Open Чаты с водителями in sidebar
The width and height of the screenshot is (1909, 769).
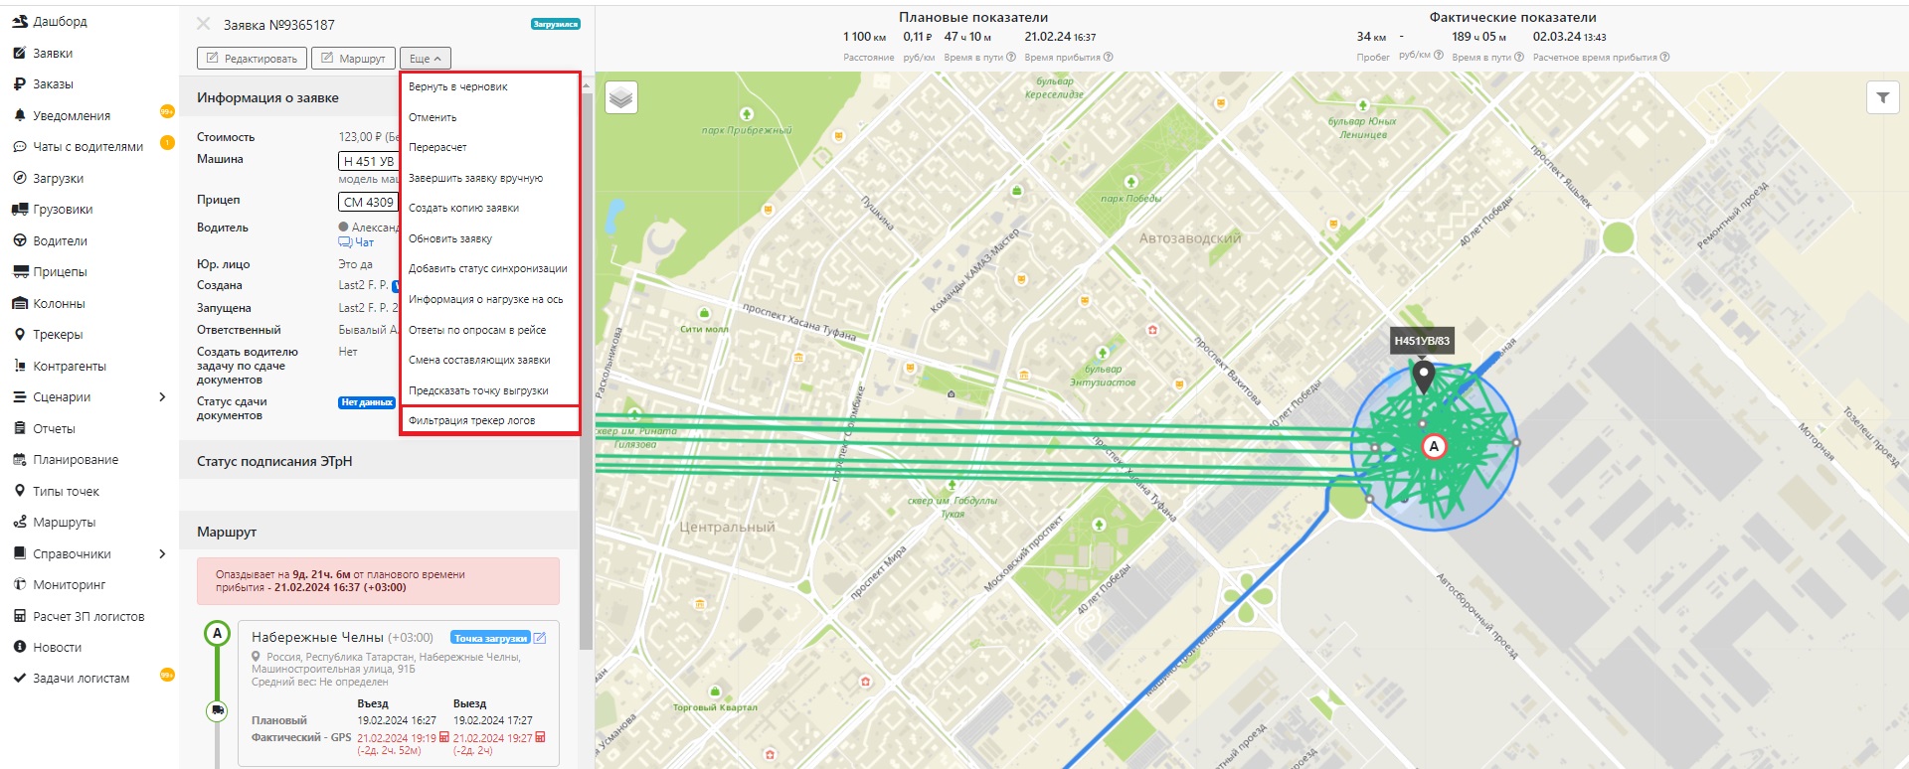coord(87,146)
